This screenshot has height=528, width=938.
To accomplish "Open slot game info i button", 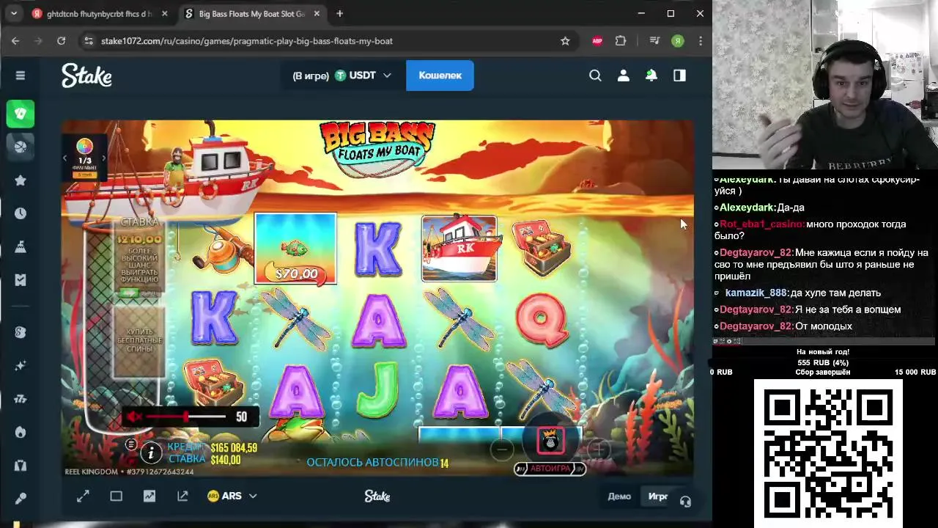I will (151, 452).
